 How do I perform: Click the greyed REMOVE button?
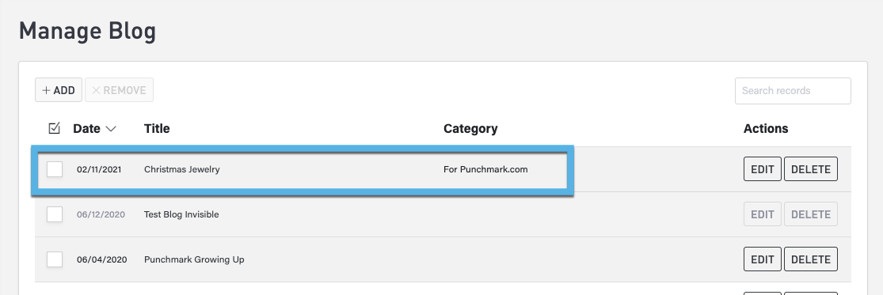pyautogui.click(x=119, y=90)
